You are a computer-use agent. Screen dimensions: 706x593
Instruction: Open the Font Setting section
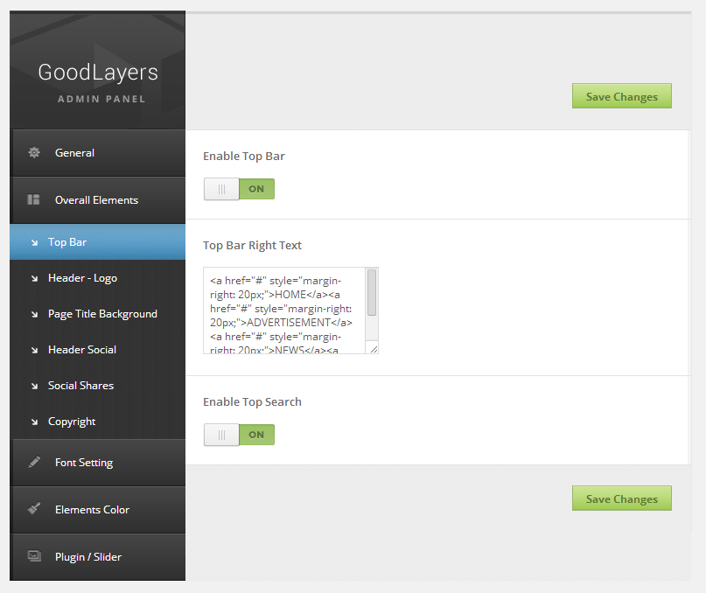98,463
